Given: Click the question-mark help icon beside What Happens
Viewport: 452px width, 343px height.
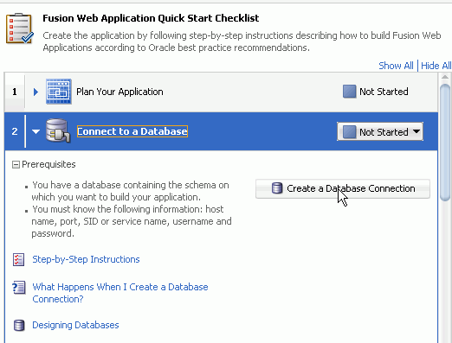Looking at the screenshot, I should coord(19,288).
